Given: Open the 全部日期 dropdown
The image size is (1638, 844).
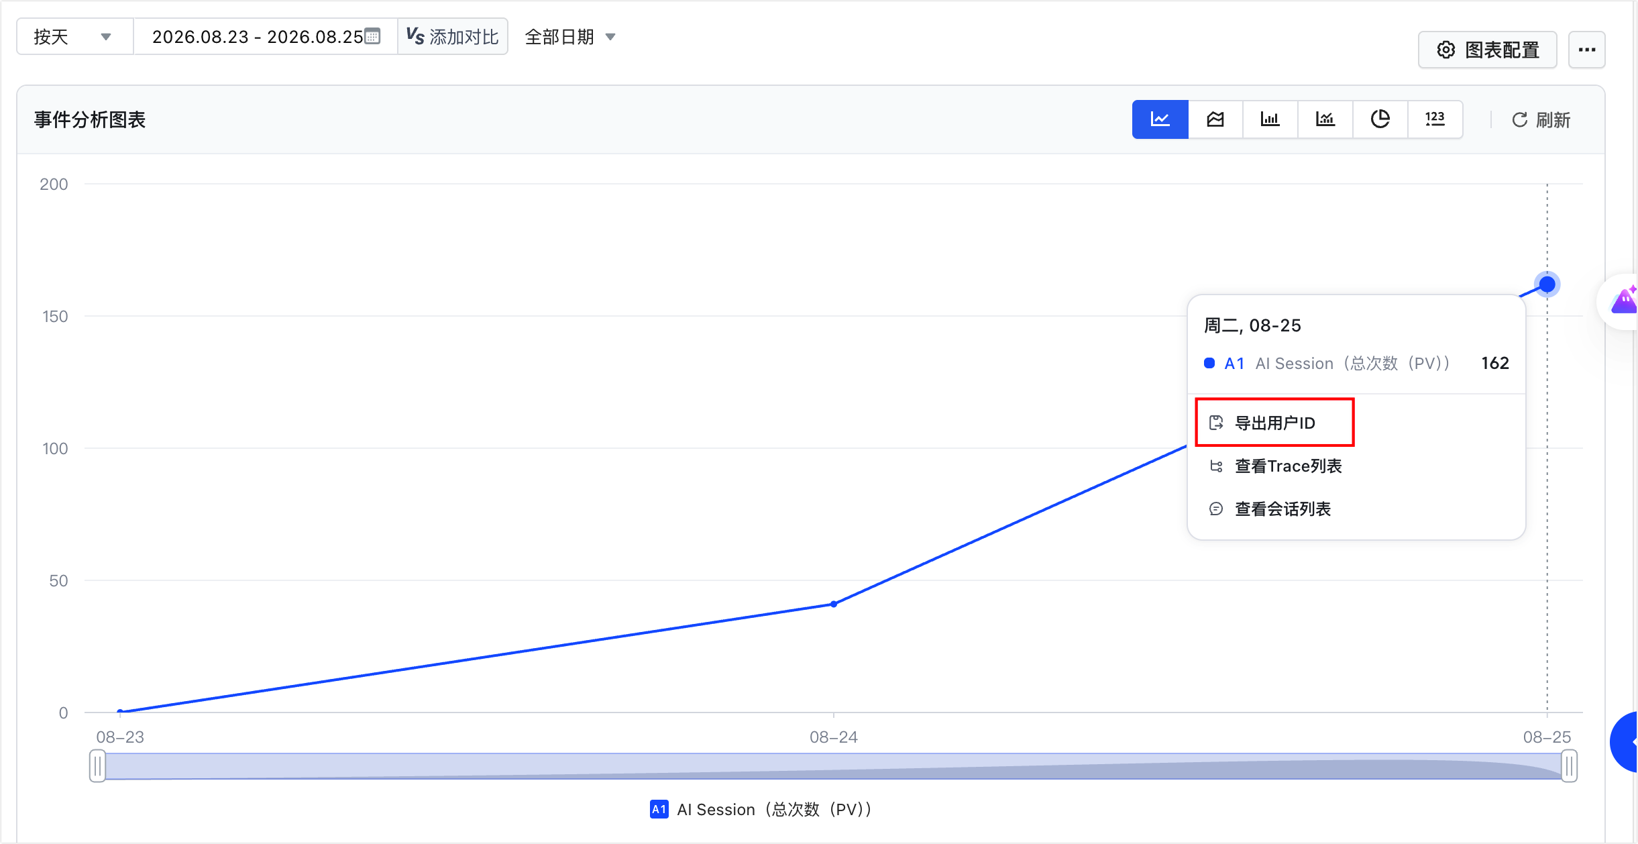Looking at the screenshot, I should 570,37.
